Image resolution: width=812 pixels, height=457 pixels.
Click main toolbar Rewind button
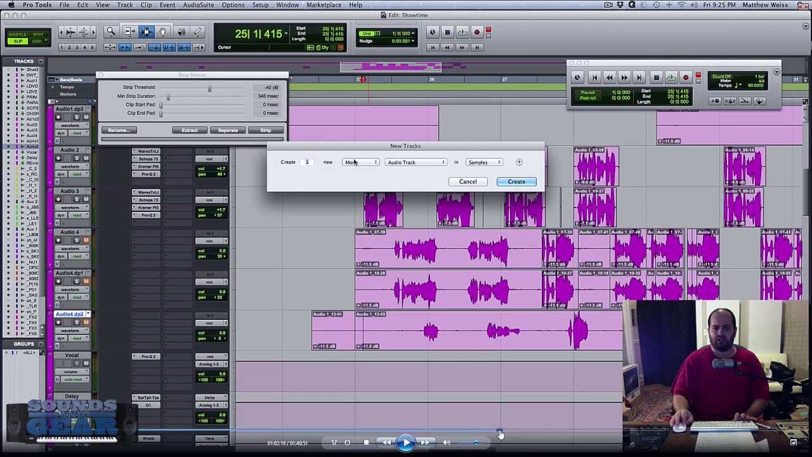point(447,47)
